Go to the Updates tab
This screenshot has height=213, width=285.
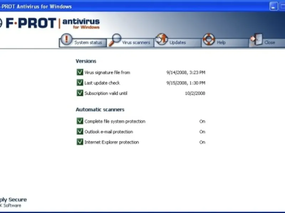pos(177,43)
